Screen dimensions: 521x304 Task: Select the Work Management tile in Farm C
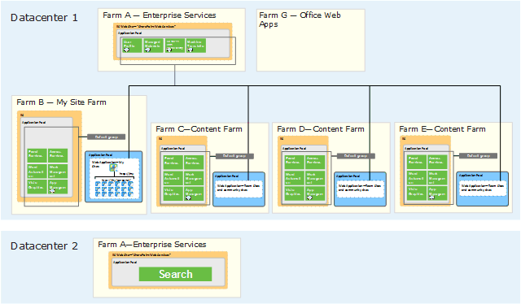click(194, 178)
